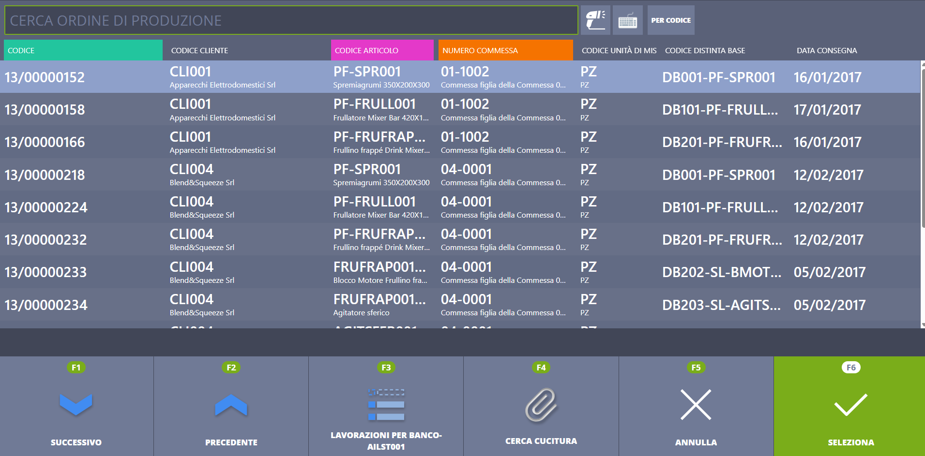925x456 pixels.
Task: Sort by Codice Articolo column header
Action: 382,50
